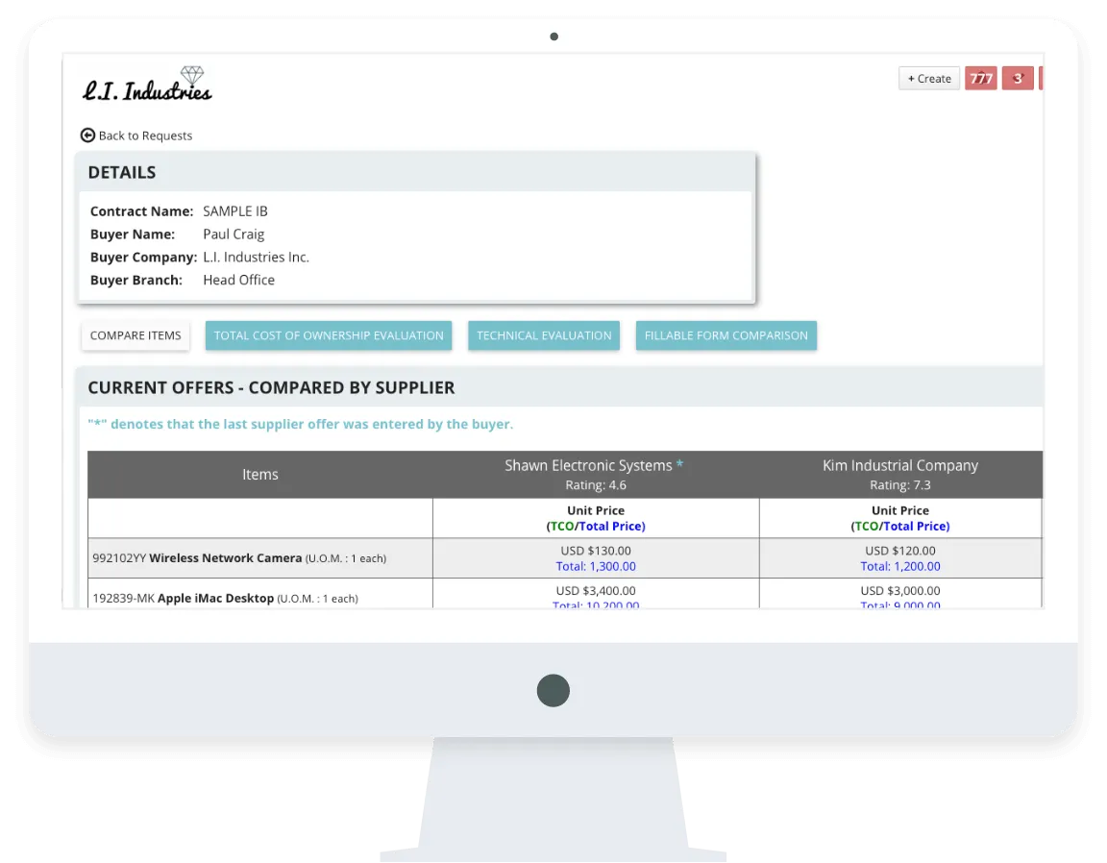
Task: Click TCO under Shawn Electronic Systems
Action: coord(562,526)
